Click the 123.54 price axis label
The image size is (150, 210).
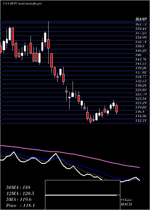(x=141, y=99)
